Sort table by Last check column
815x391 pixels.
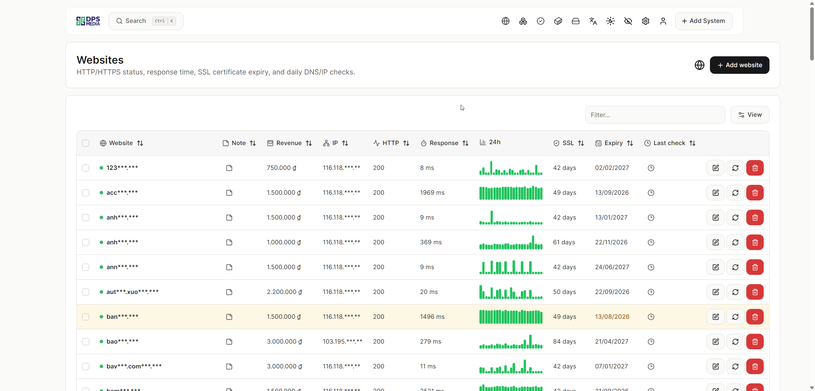click(670, 143)
